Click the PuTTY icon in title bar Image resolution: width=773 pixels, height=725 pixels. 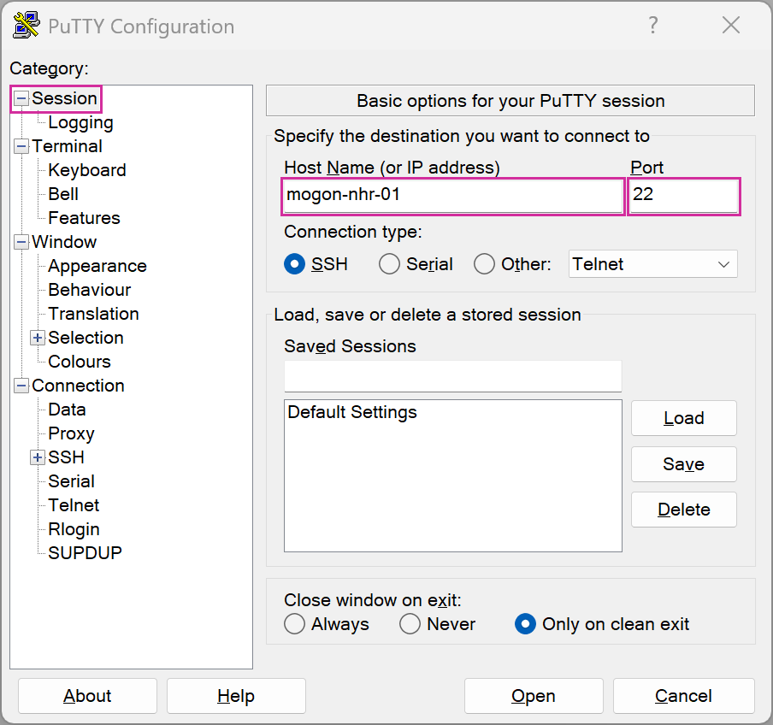tap(27, 26)
